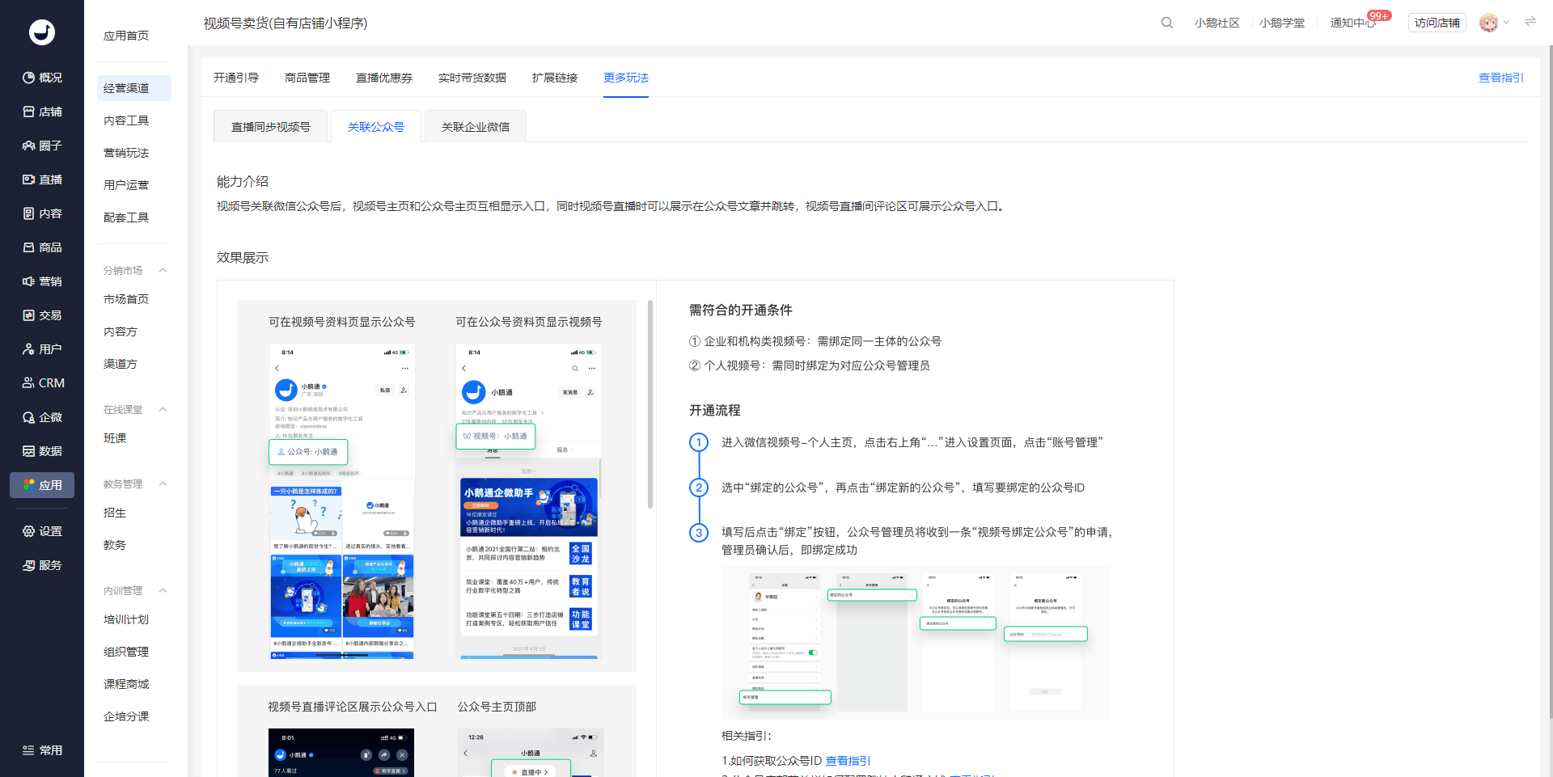1553x777 pixels.
Task: Open the 小鹅社区 link
Action: point(1217,23)
